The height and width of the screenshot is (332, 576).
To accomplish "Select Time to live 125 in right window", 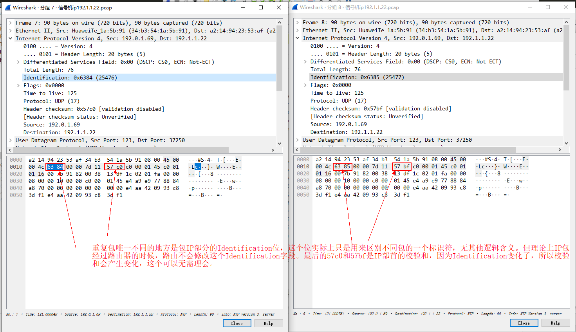I will pos(337,93).
